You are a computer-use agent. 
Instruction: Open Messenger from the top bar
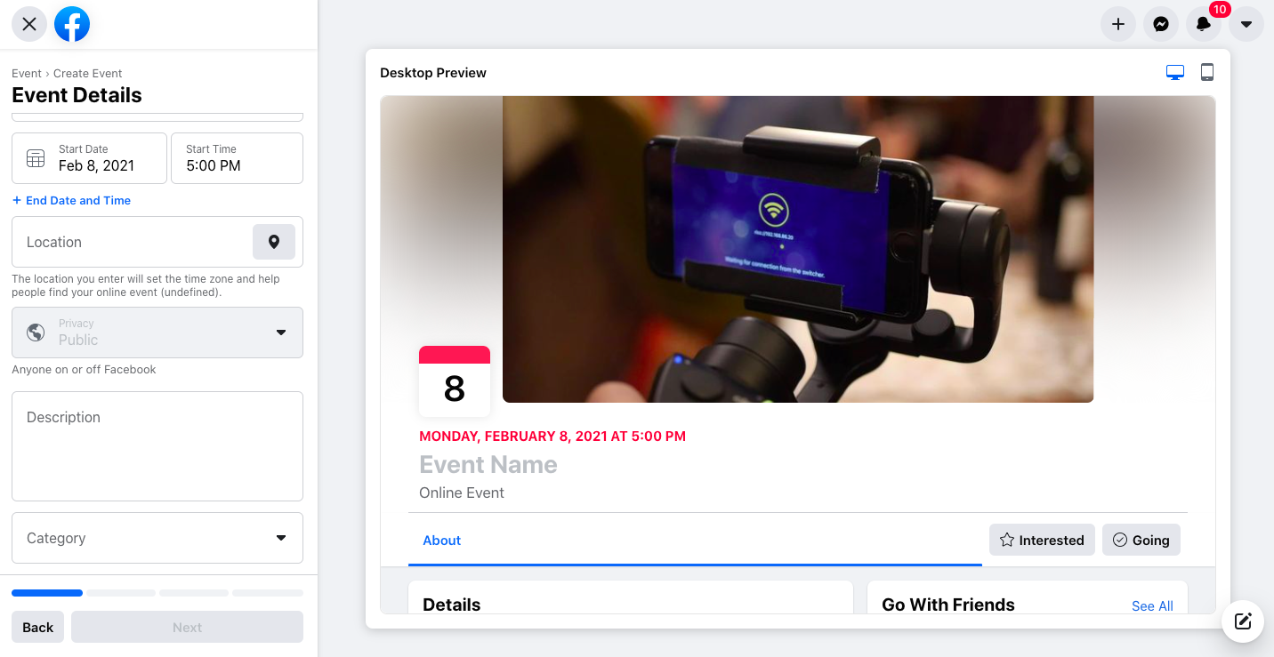coord(1161,24)
